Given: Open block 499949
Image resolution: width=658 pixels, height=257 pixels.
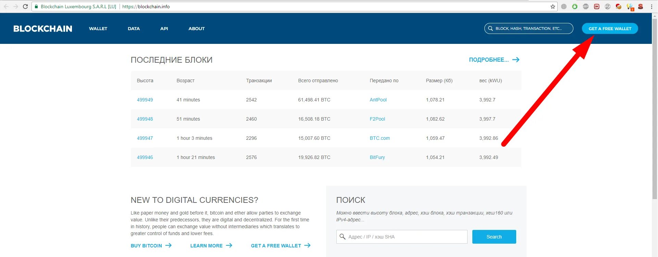Looking at the screenshot, I should point(145,100).
